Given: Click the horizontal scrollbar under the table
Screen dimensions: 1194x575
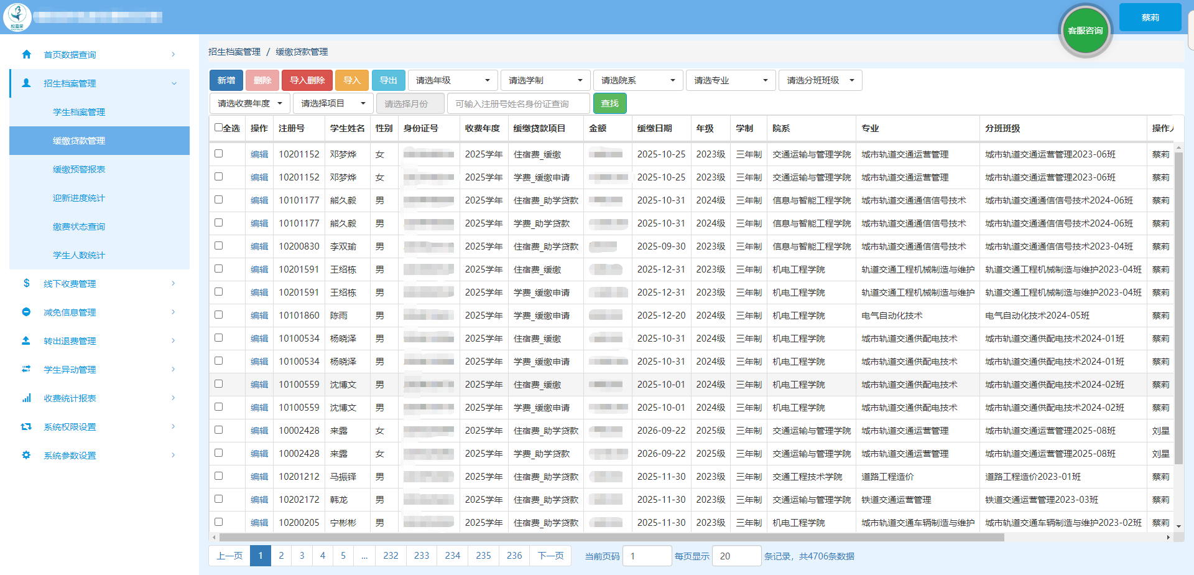Looking at the screenshot, I should 611,537.
